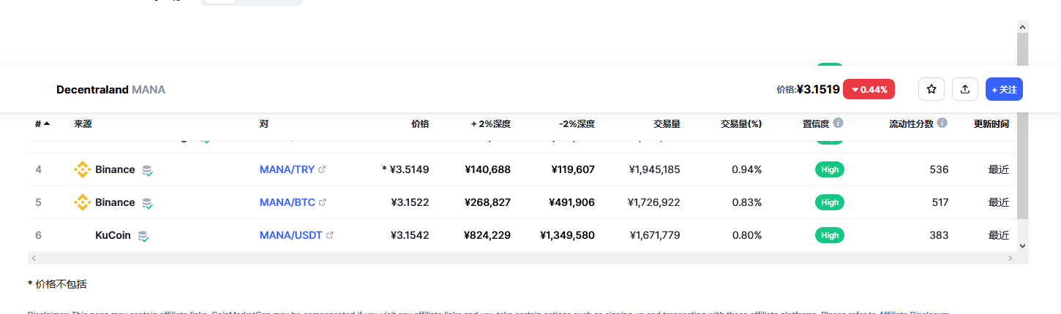Click Binance logo in MANA/TRY row
Image resolution: width=1061 pixels, height=314 pixels.
point(82,169)
